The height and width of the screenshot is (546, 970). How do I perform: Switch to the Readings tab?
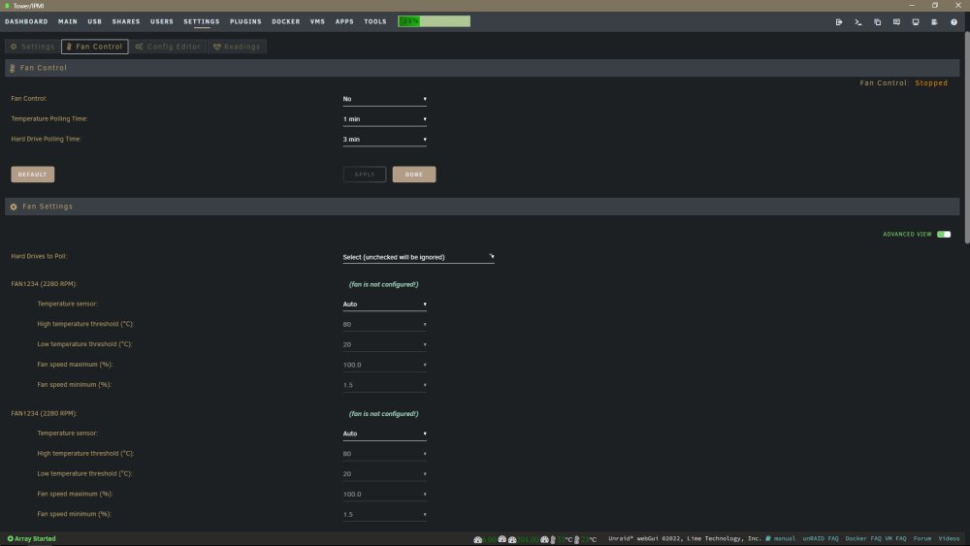coord(237,47)
